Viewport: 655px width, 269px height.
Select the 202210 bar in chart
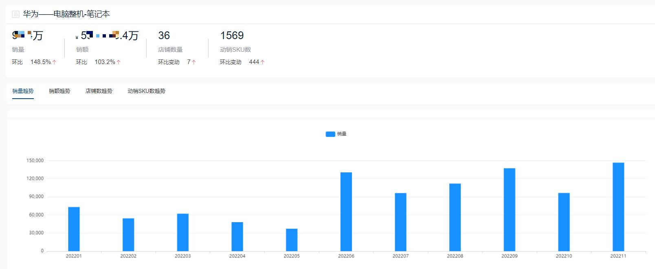point(564,222)
